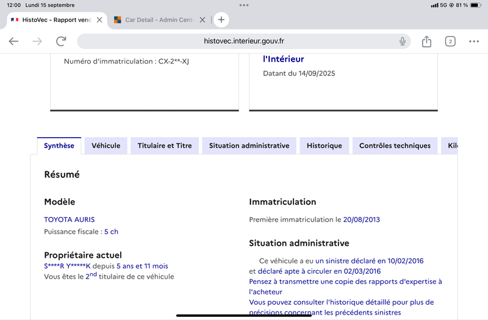Click 'un sinistre déclaré en 10/02/2016' link
Image resolution: width=488 pixels, height=320 pixels.
(369, 261)
